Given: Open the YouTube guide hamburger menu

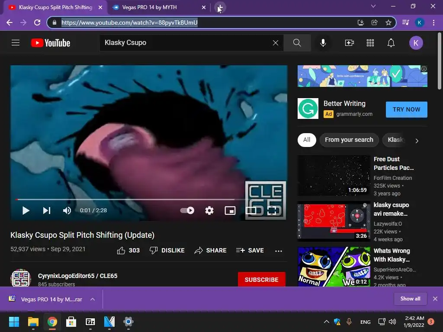Looking at the screenshot, I should (x=16, y=43).
